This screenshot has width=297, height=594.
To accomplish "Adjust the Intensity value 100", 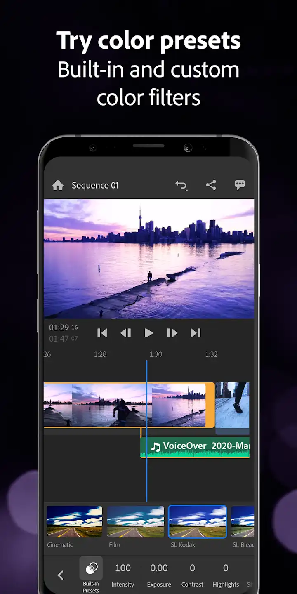I will tap(123, 568).
